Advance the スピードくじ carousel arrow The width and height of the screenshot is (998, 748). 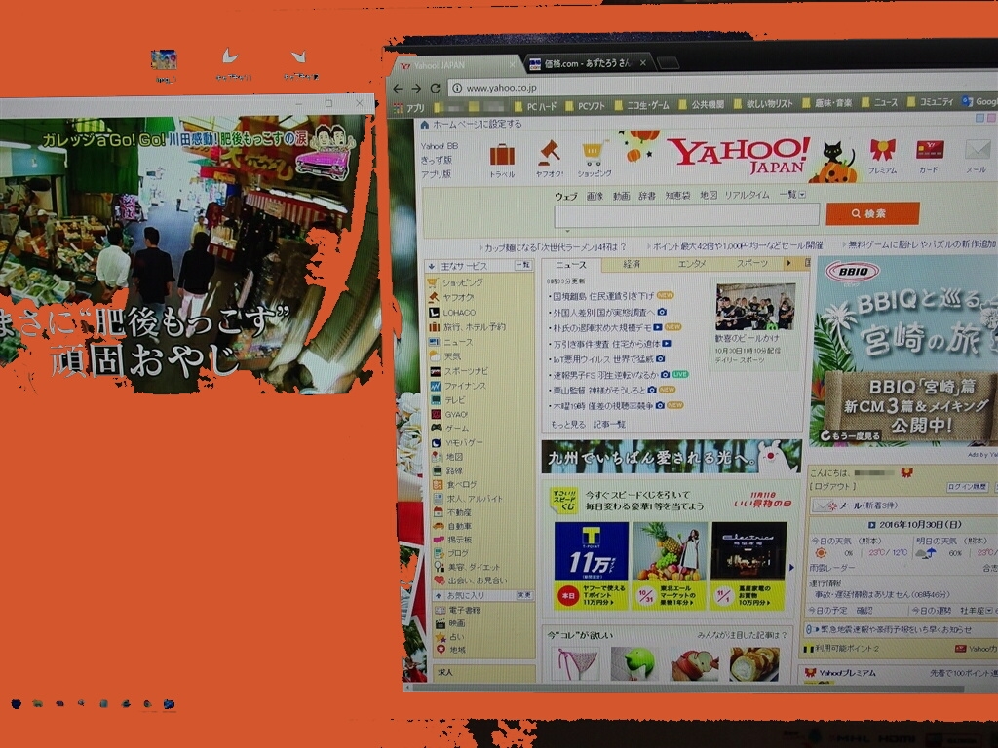(x=791, y=568)
